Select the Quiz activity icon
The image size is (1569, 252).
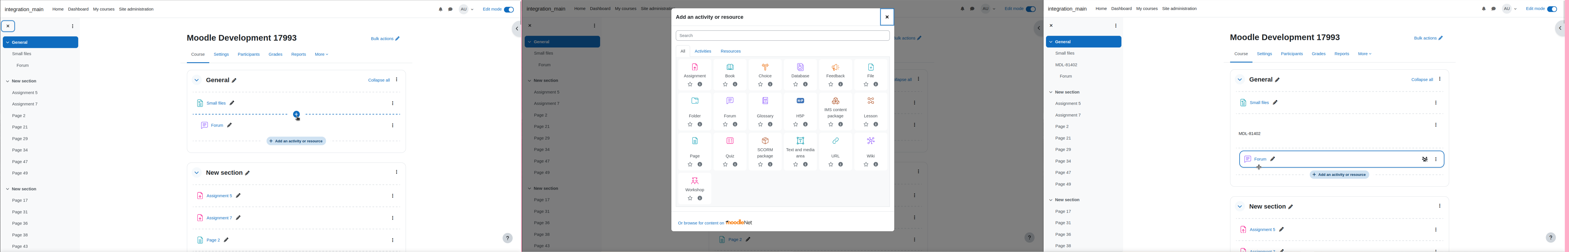click(730, 141)
